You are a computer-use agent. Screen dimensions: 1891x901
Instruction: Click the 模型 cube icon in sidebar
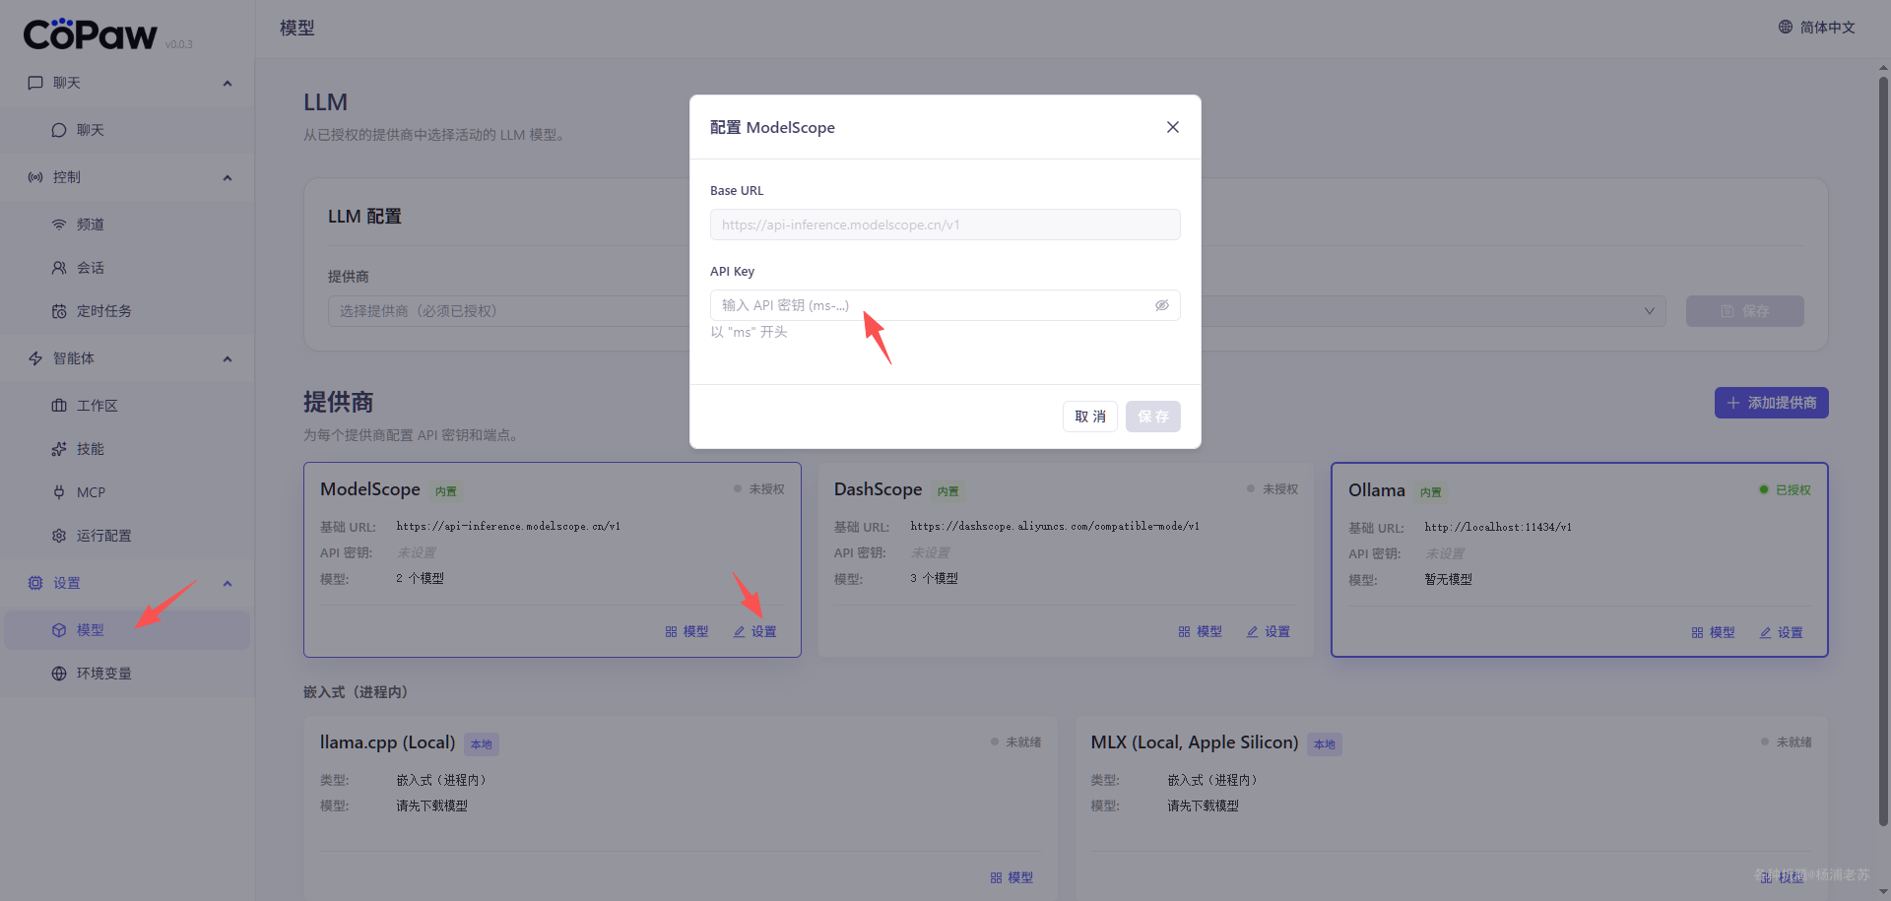point(59,630)
